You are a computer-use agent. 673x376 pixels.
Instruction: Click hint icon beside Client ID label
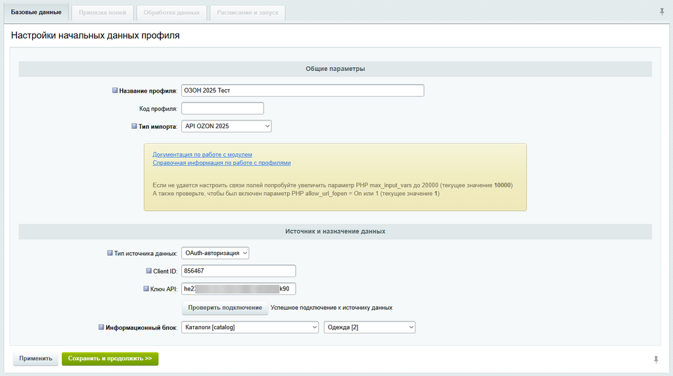click(x=149, y=271)
